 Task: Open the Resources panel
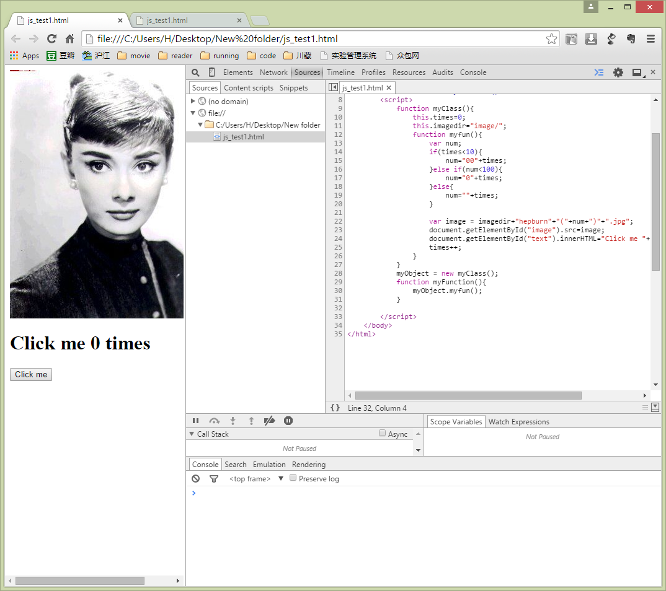409,72
